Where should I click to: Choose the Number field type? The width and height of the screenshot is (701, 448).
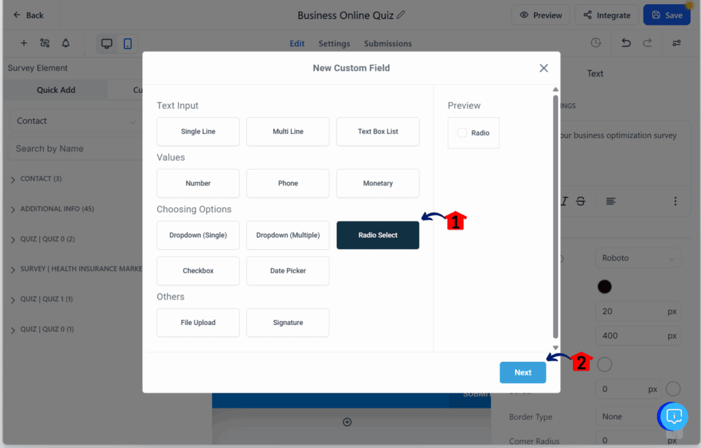[198, 183]
